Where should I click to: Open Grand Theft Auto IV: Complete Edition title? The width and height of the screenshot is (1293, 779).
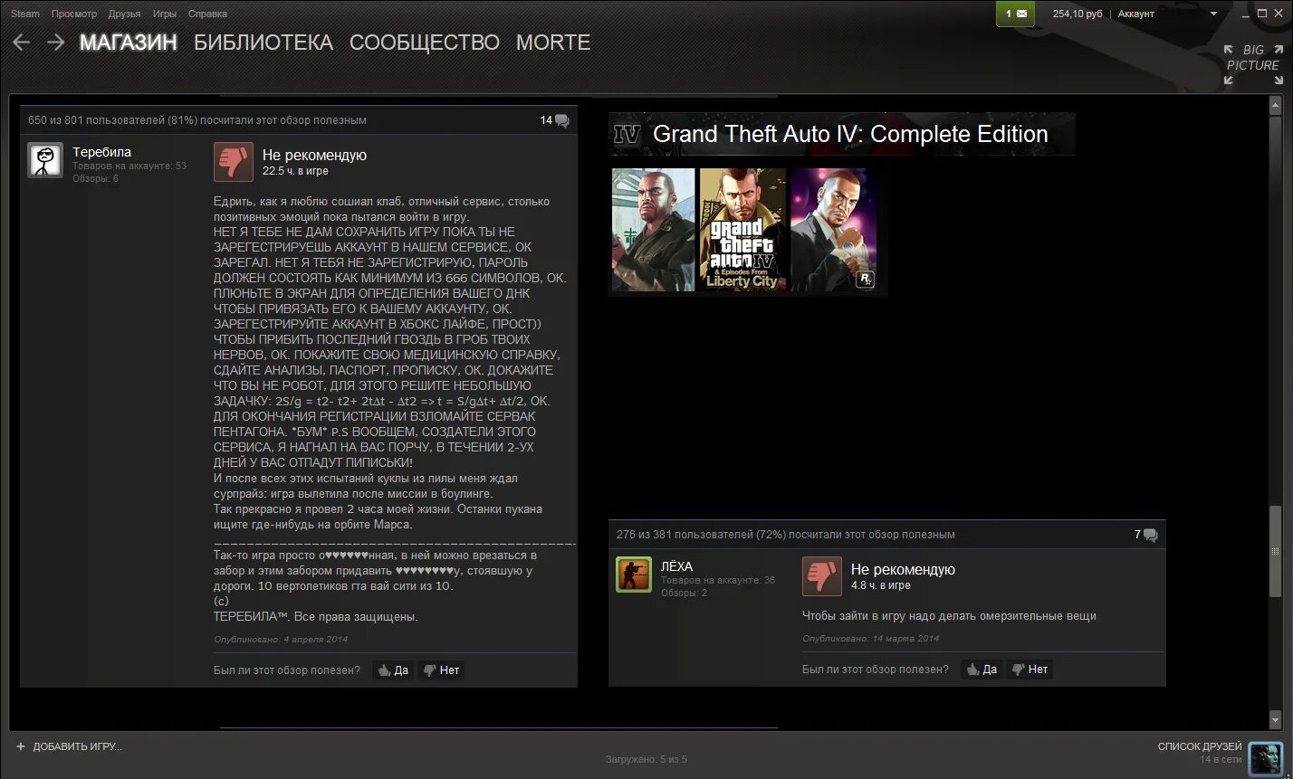(x=850, y=134)
